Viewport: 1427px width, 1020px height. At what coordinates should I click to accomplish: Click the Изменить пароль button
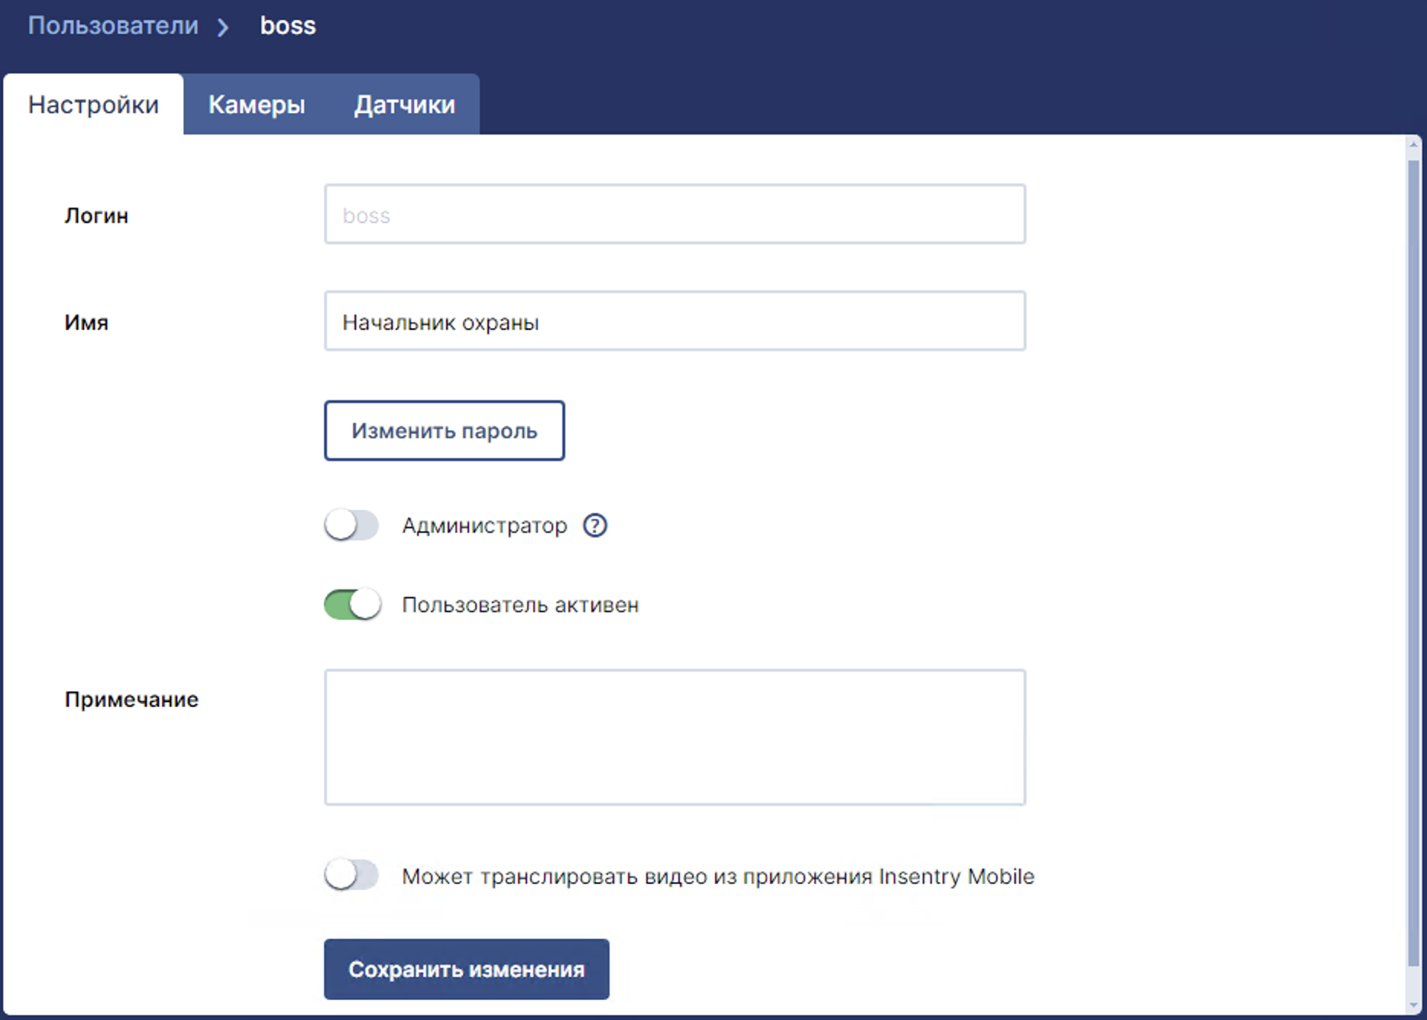tap(445, 431)
